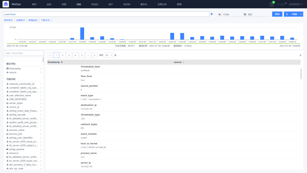
Task: Open options menu for process_name field
Action: 41,130
